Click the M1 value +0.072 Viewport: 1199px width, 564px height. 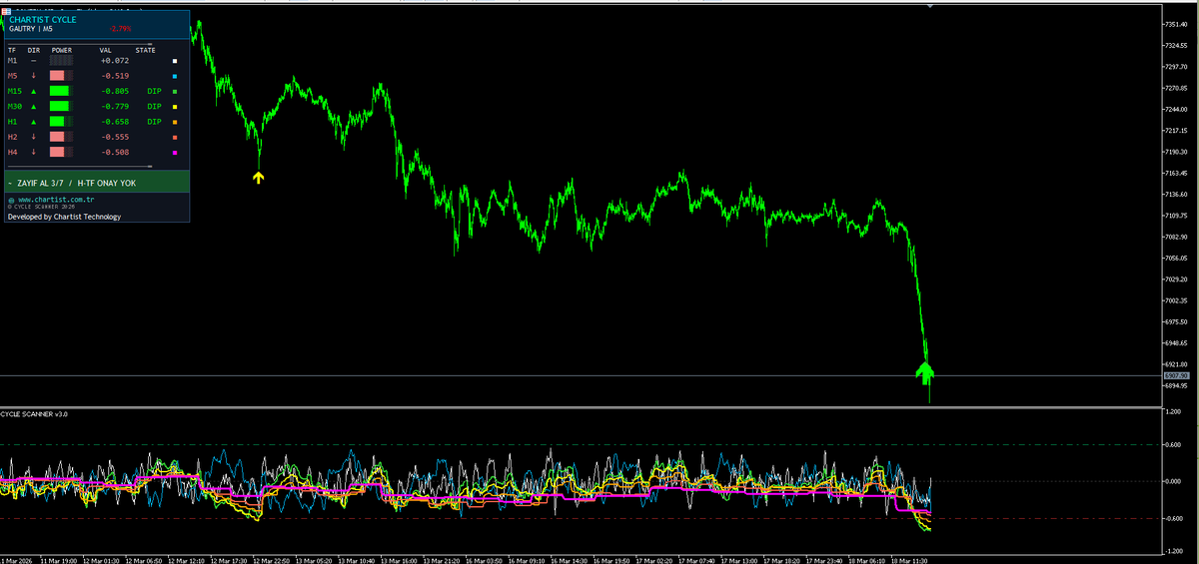click(x=114, y=61)
